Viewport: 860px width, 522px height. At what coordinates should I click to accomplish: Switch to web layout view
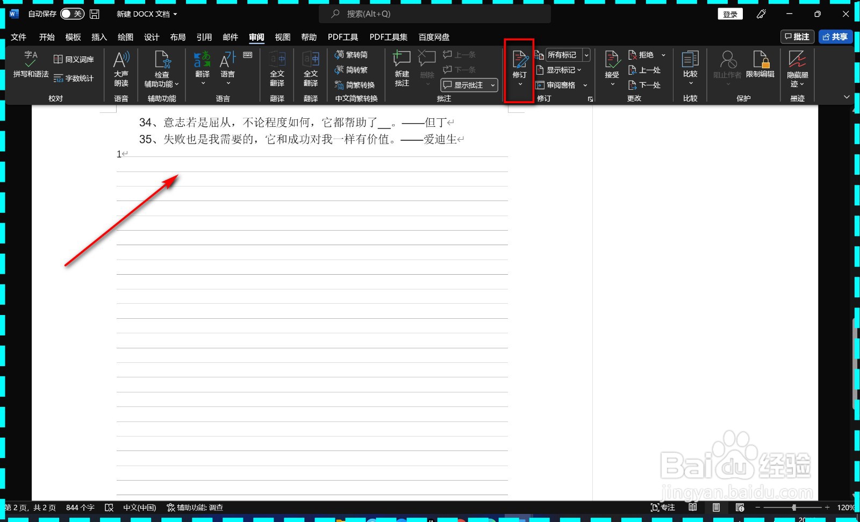[x=740, y=507]
